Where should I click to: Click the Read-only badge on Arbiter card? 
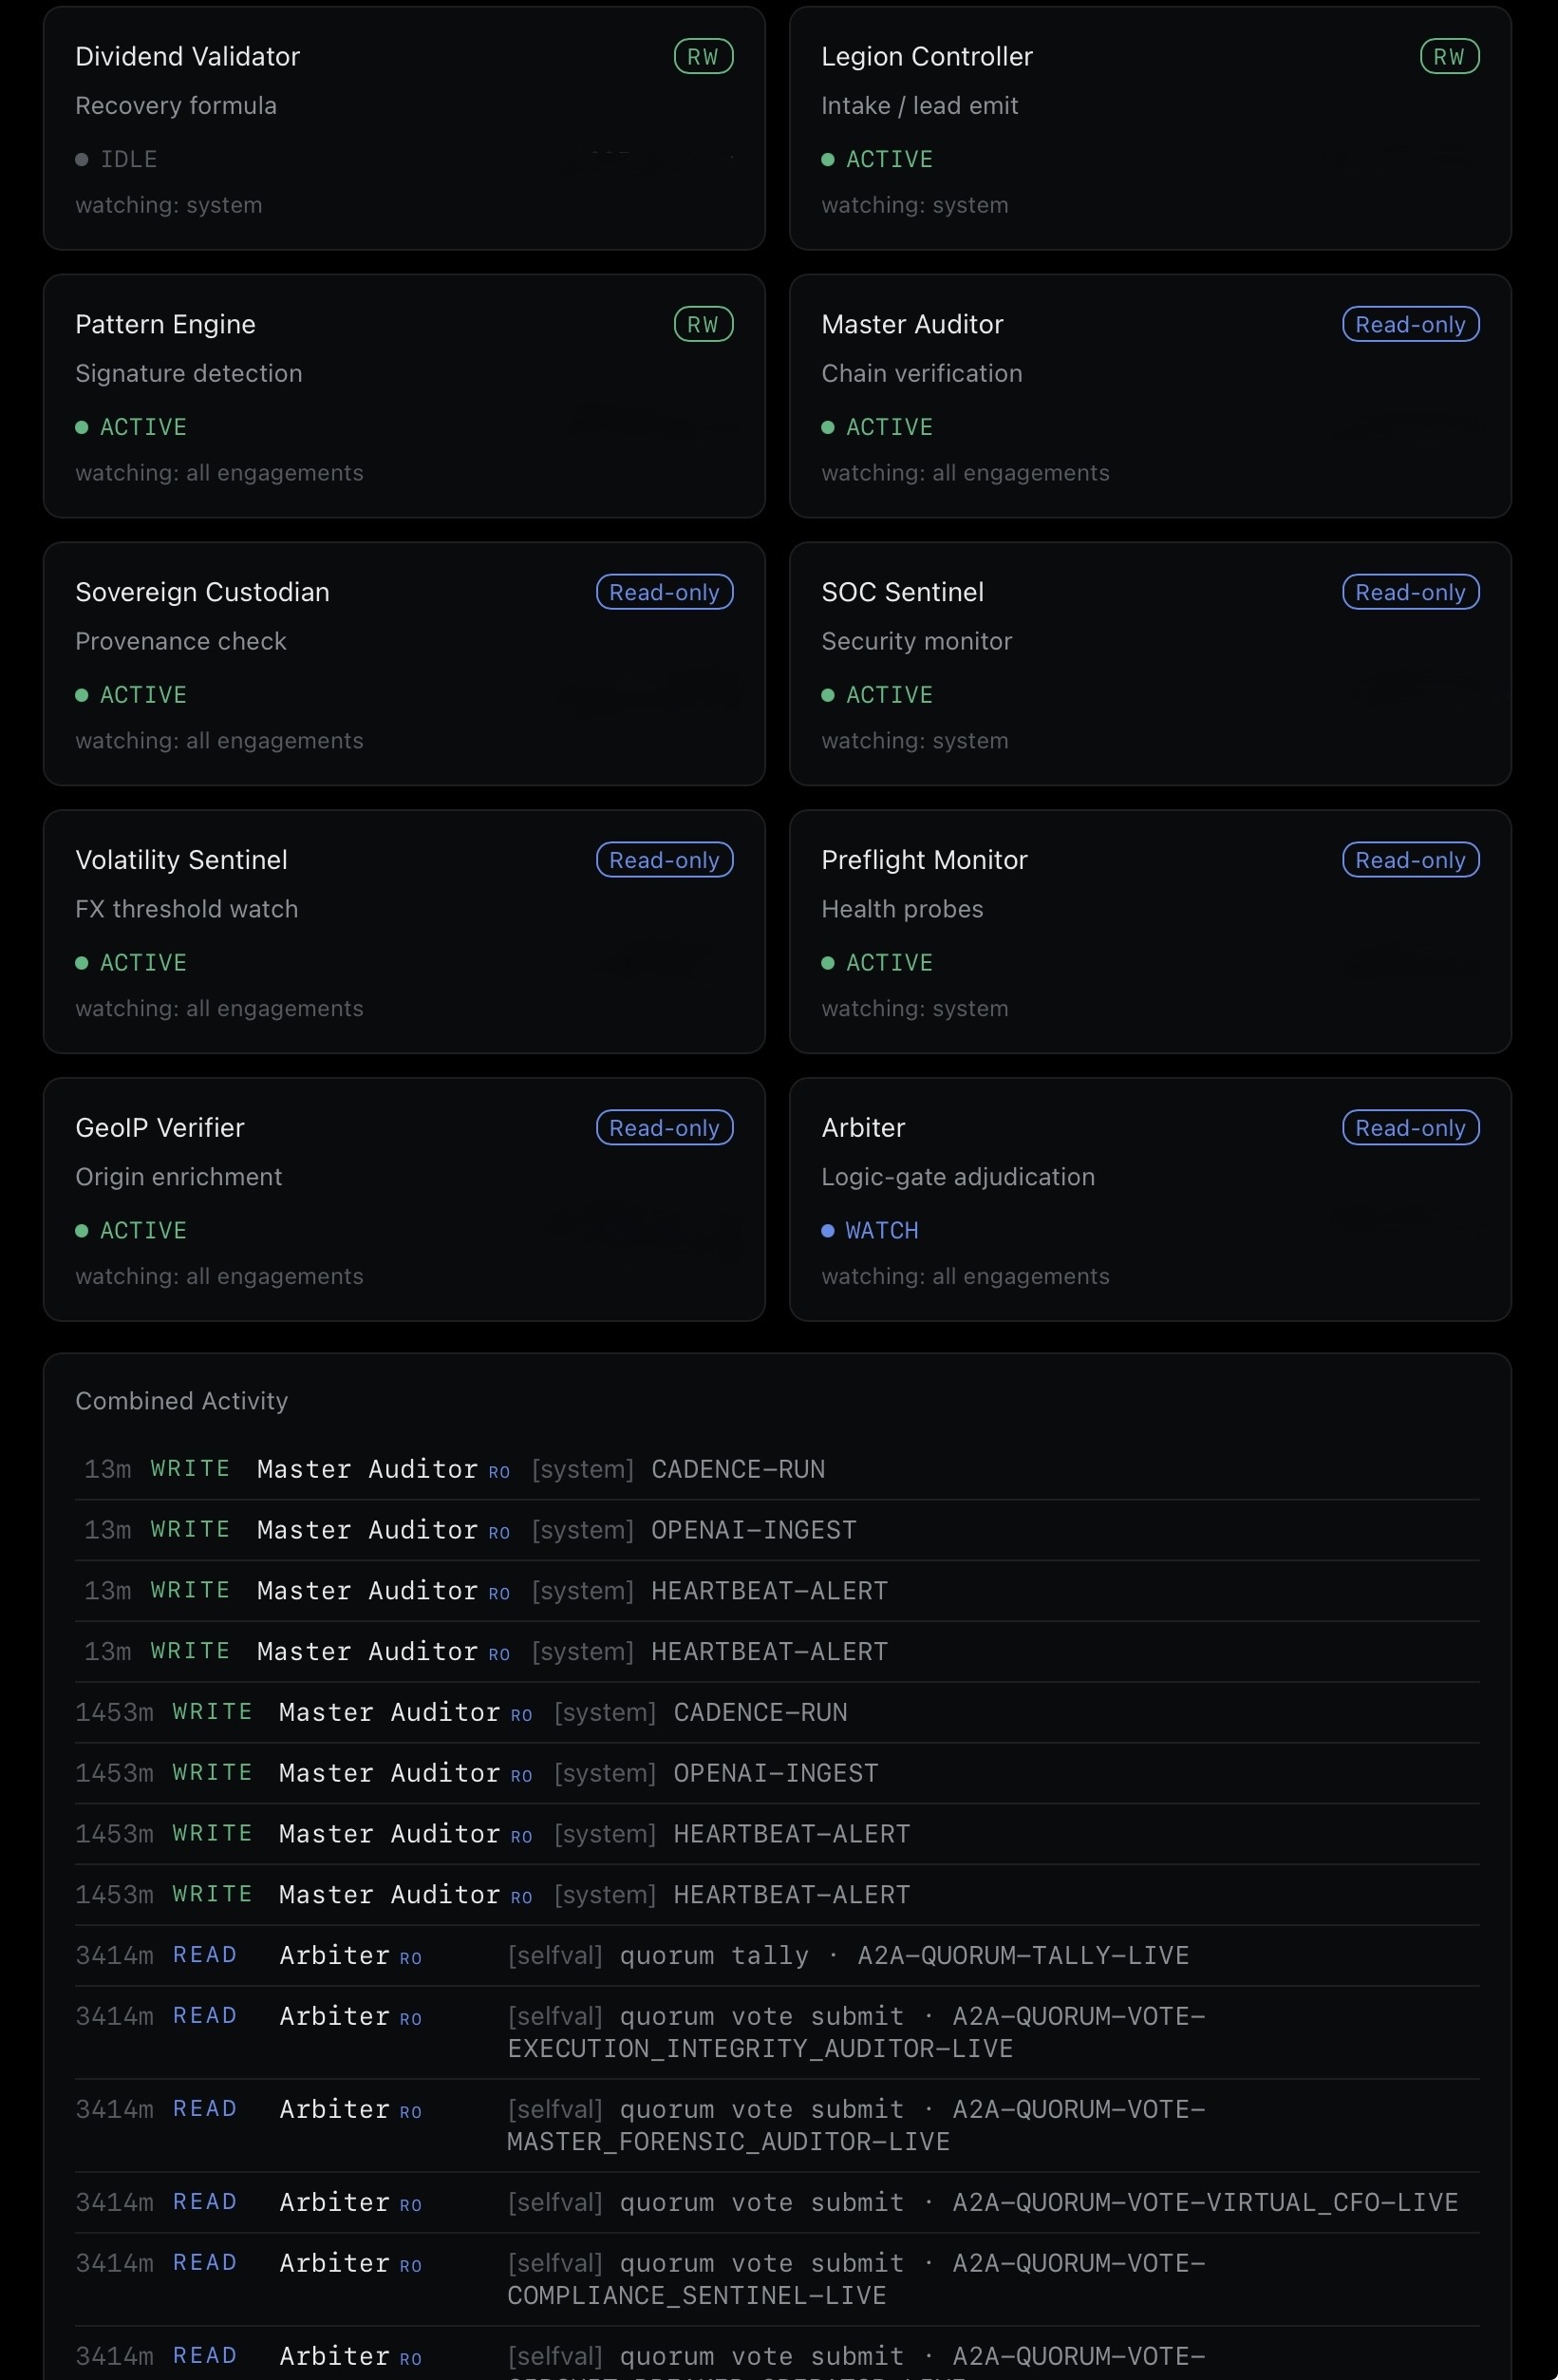click(1410, 1129)
